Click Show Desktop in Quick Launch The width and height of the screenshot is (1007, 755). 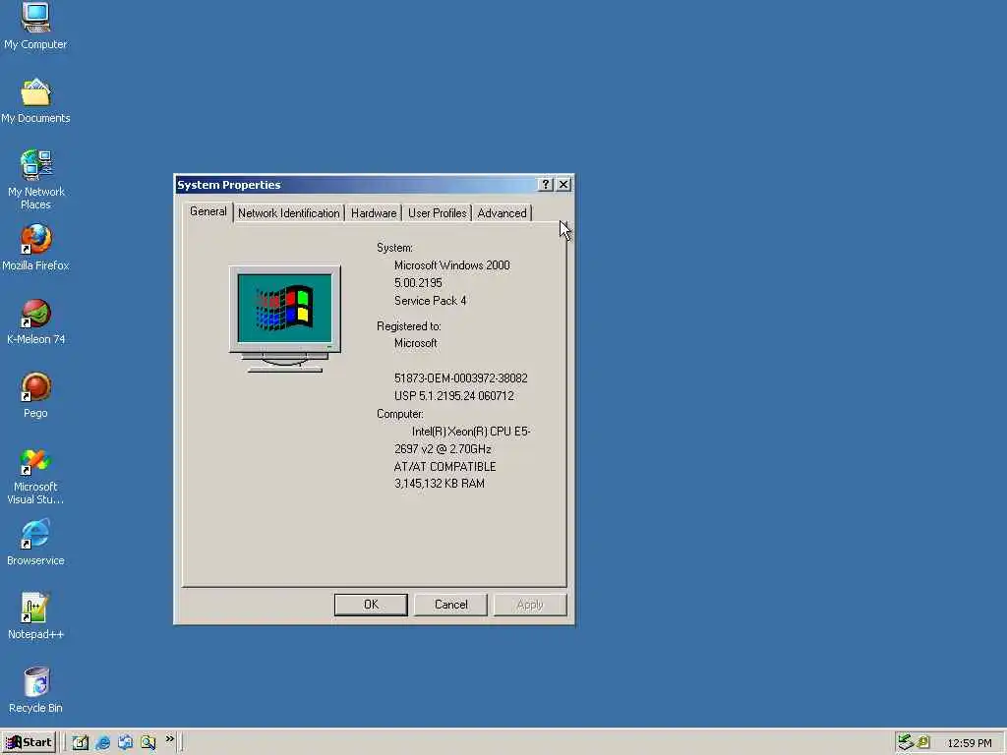click(81, 742)
